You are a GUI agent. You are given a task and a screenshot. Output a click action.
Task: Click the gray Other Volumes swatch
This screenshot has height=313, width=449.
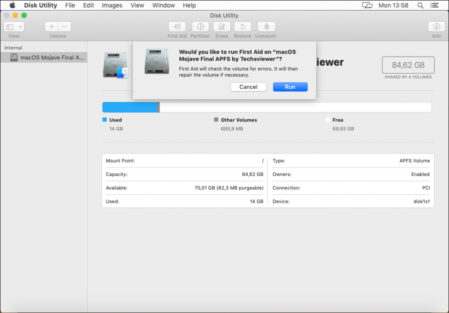tap(216, 119)
